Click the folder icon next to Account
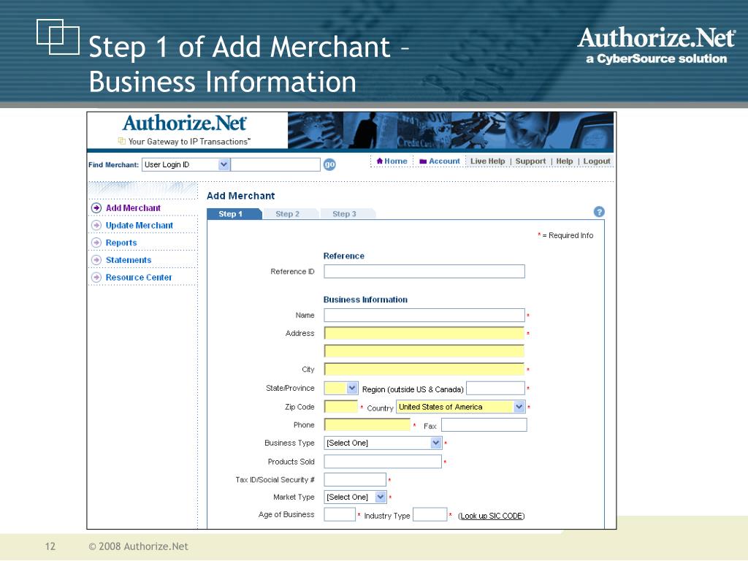748x561 pixels. [x=423, y=161]
